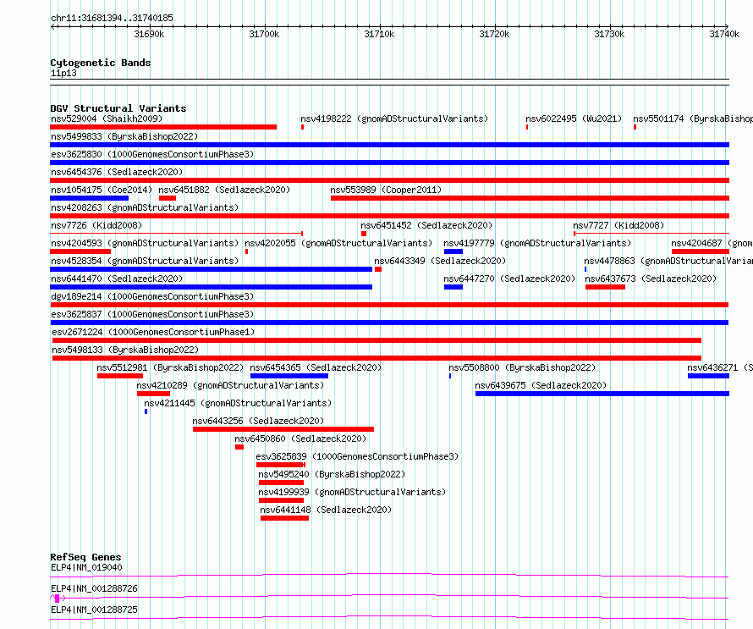Open the nsv5499833 (ByrskaBishop2022) variant
Viewport: 753px width, 629px height.
coord(124,136)
